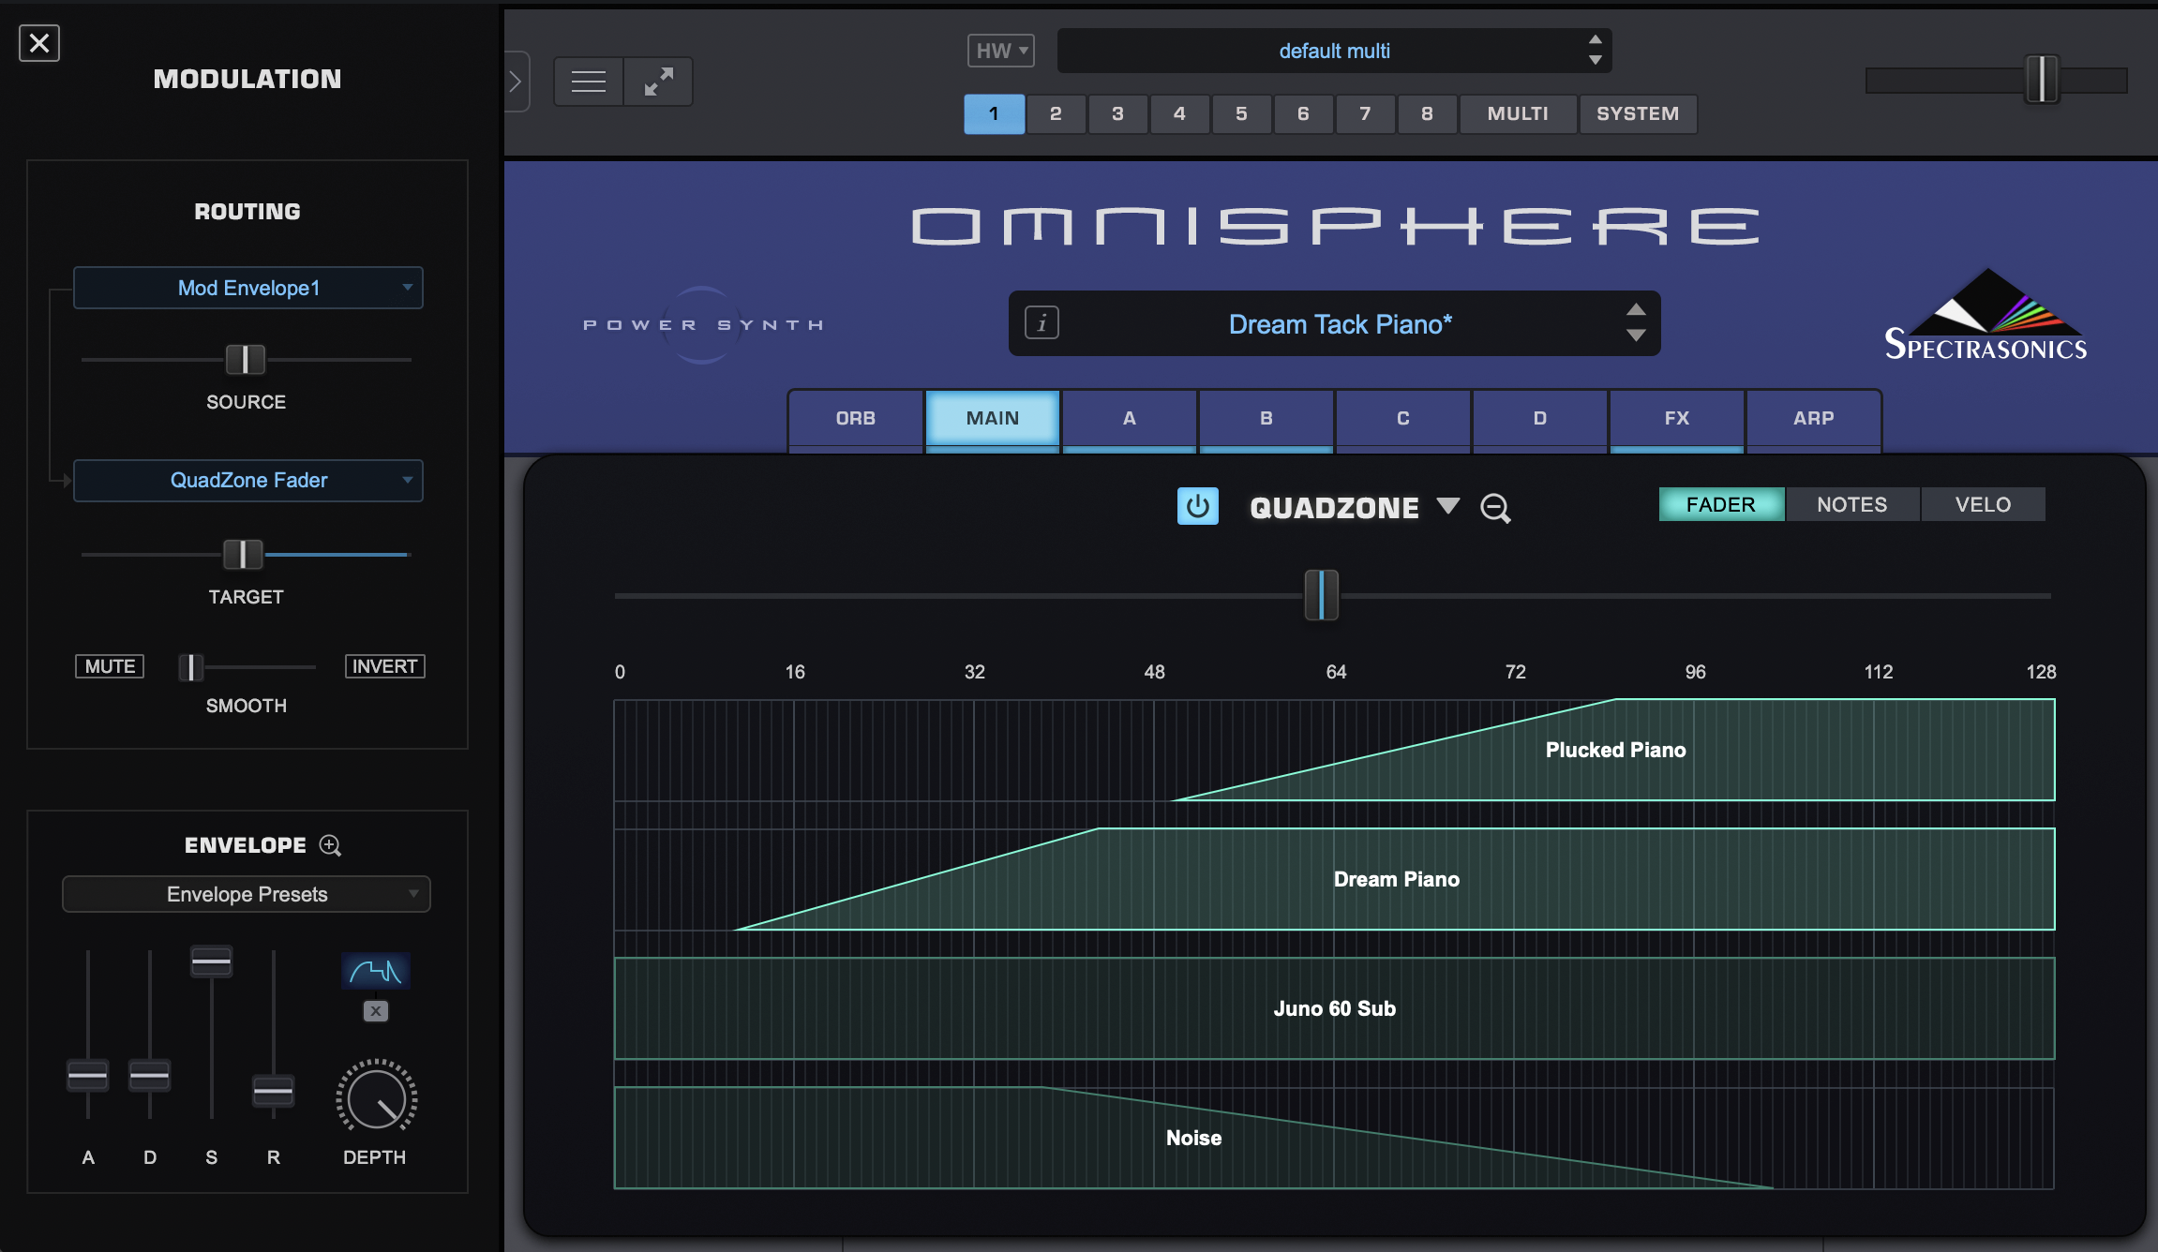The width and height of the screenshot is (2158, 1252).
Task: Switch QuadZone mode to NOTES
Action: [x=1851, y=504]
